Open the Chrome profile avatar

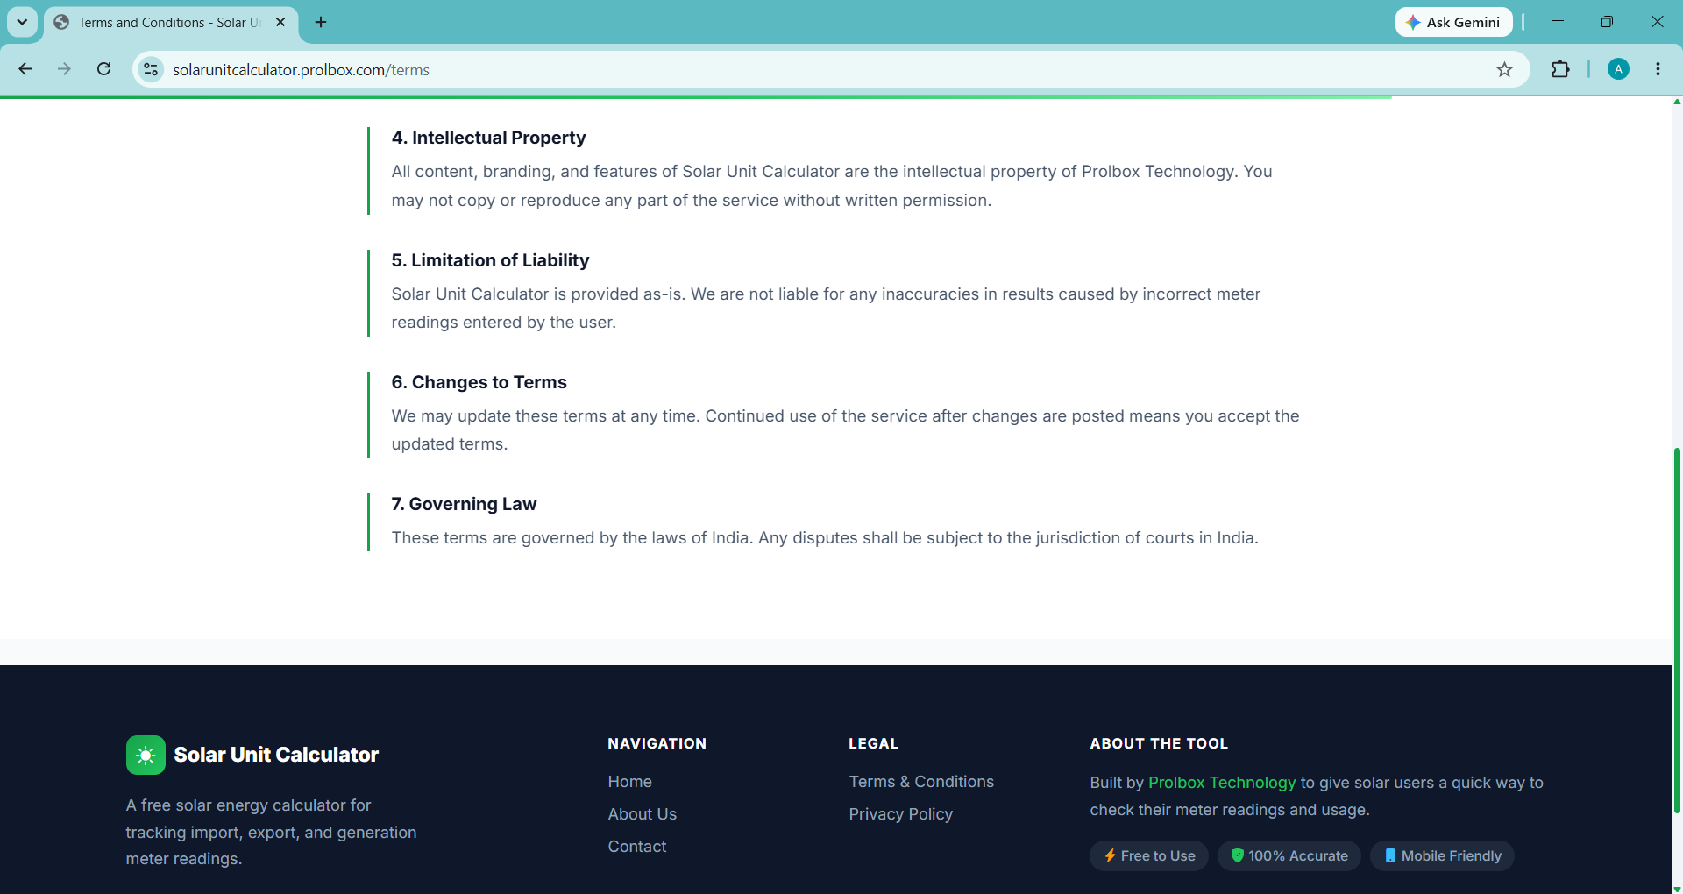click(1618, 69)
